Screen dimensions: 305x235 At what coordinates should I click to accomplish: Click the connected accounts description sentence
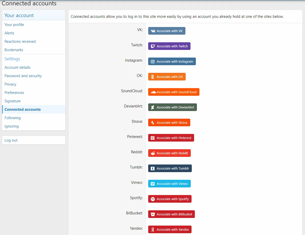tap(177, 17)
